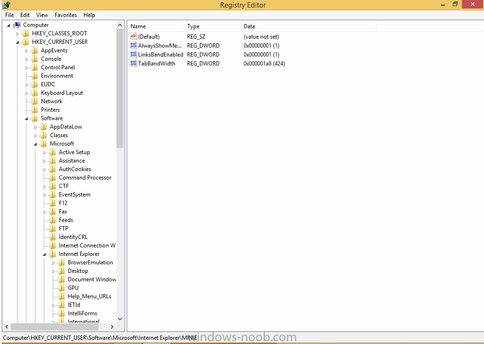Image resolution: width=484 pixels, height=344 pixels.
Task: Expand the Fax key
Action: pyautogui.click(x=44, y=212)
